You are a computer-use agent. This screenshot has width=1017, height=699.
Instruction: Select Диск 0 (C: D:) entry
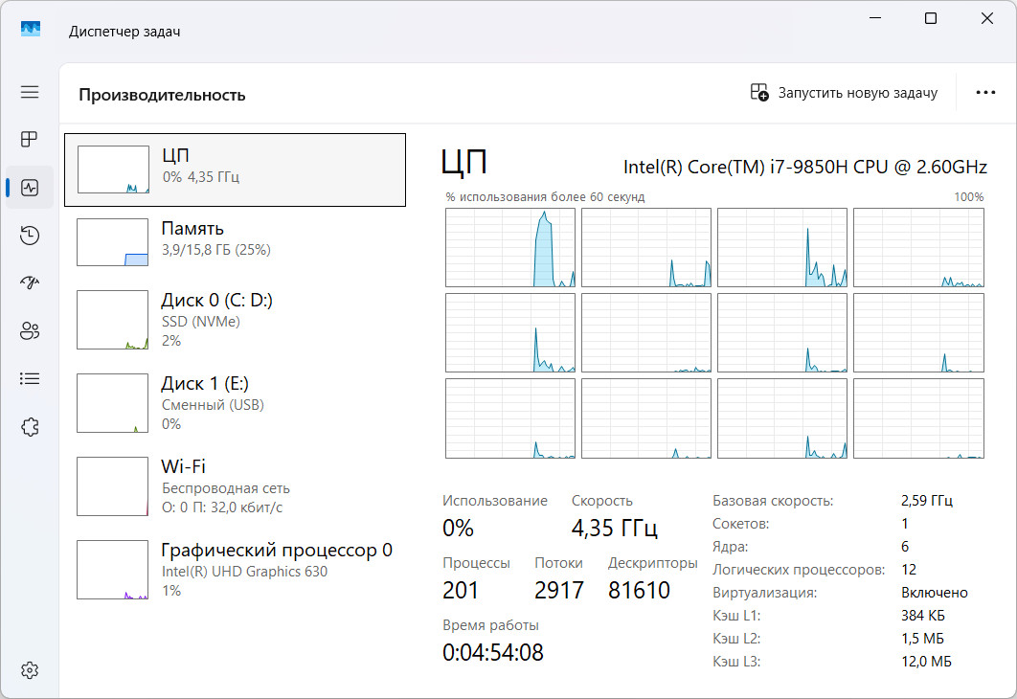coord(235,320)
